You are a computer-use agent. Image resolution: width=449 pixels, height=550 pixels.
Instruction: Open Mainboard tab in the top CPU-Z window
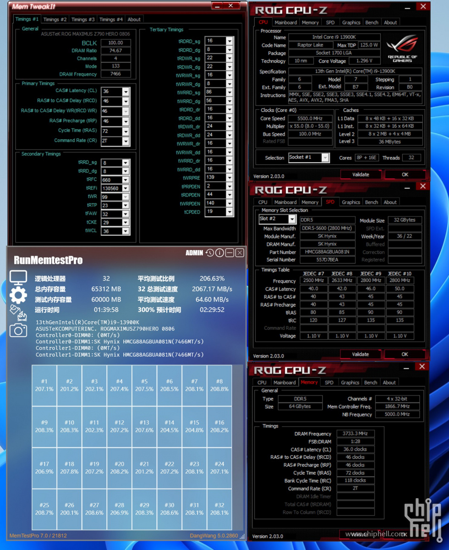click(x=285, y=22)
